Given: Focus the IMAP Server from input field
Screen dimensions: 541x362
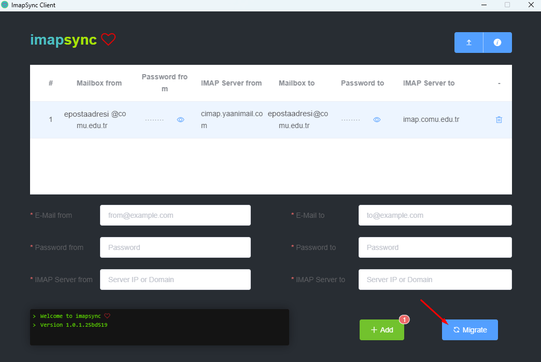Looking at the screenshot, I should (x=175, y=280).
